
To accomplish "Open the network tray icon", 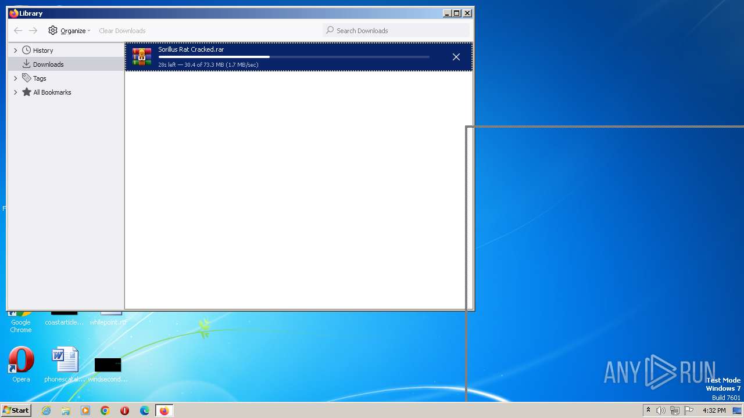I will point(675,410).
